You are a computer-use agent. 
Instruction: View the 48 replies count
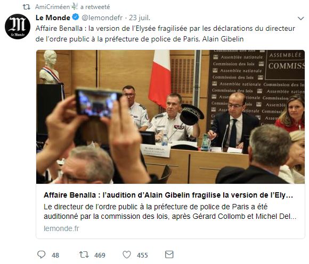[x=55, y=255]
